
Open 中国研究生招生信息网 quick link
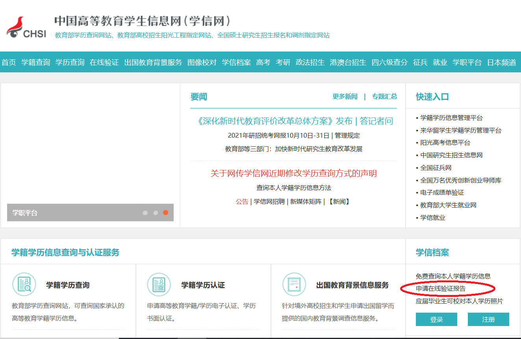(x=451, y=155)
